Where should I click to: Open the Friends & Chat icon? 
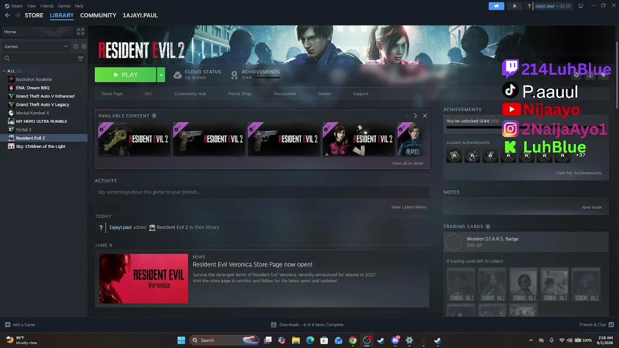pyautogui.click(x=611, y=325)
